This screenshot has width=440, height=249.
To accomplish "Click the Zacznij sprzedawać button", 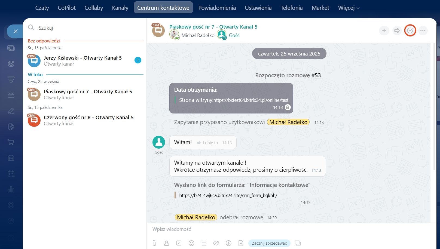I will pyautogui.click(x=269, y=243).
